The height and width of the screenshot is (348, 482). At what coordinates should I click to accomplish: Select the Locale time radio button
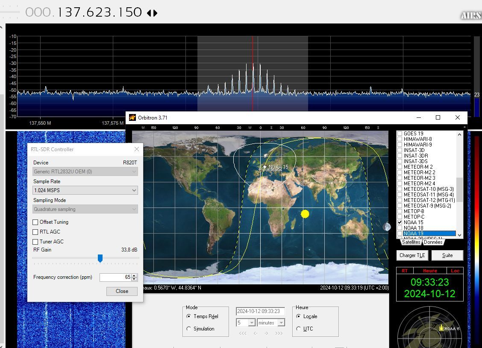coord(298,316)
